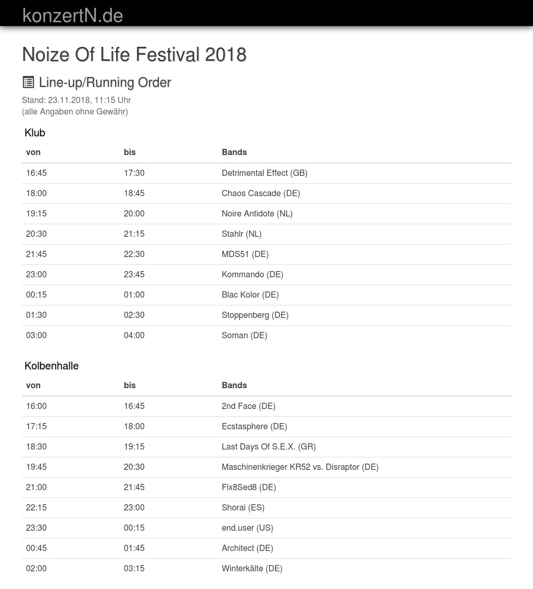This screenshot has width=533, height=589.
Task: Click the Stahlr (NL) band name
Action: click(x=242, y=234)
